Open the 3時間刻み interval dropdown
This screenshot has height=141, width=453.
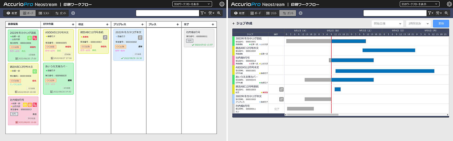click(418, 23)
